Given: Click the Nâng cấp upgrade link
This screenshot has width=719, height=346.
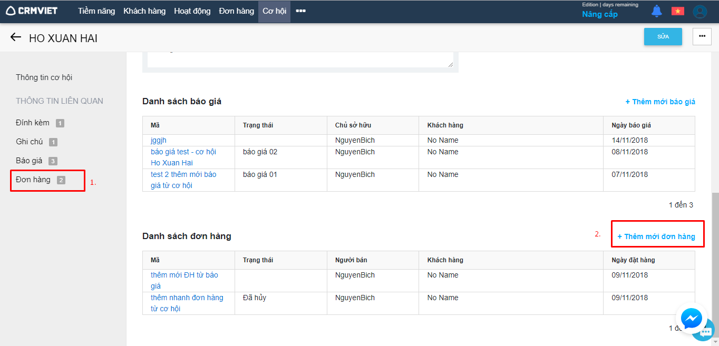Looking at the screenshot, I should point(599,14).
